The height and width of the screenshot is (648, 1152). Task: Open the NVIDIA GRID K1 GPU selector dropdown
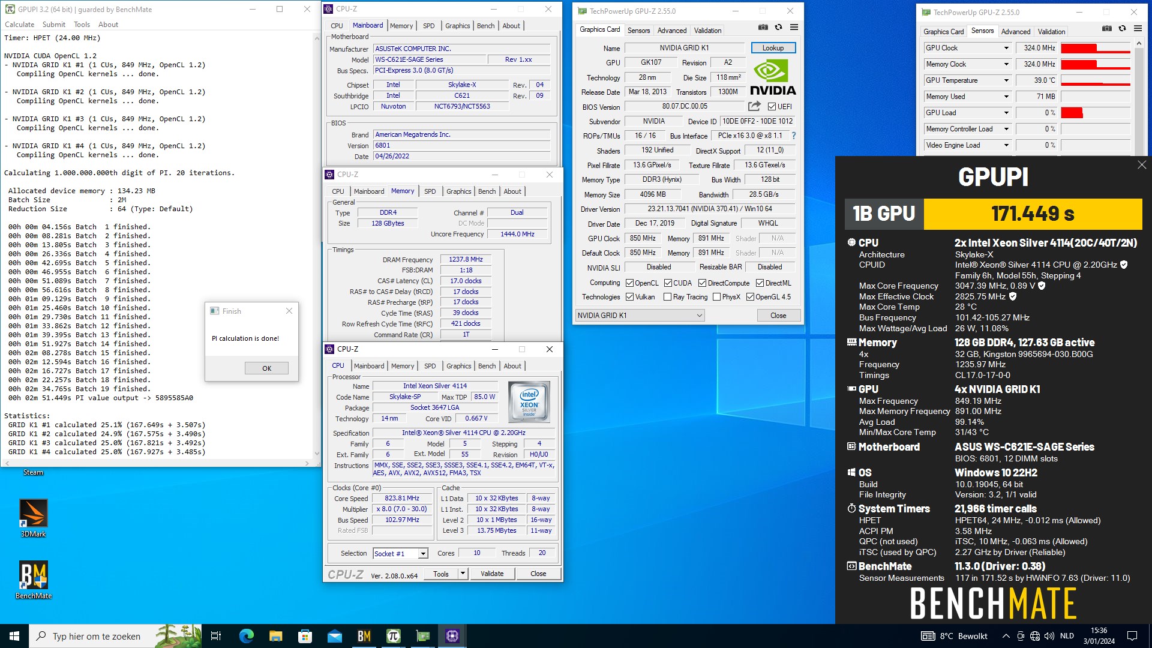(640, 316)
